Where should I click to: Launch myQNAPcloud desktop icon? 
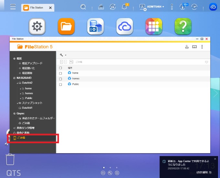(x=125, y=26)
